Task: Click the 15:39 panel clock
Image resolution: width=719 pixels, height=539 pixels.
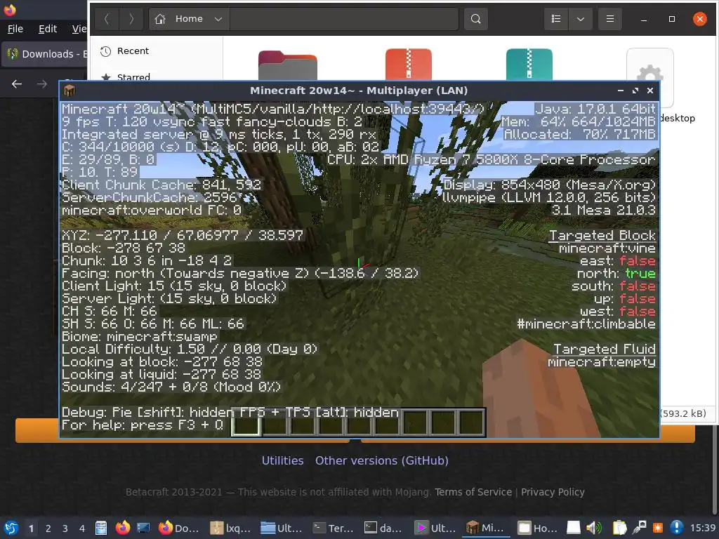Action: [x=702, y=528]
